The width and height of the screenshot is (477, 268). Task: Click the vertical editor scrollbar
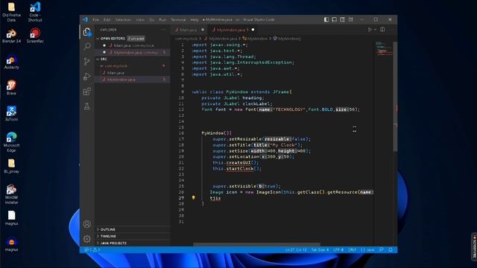click(x=395, y=97)
